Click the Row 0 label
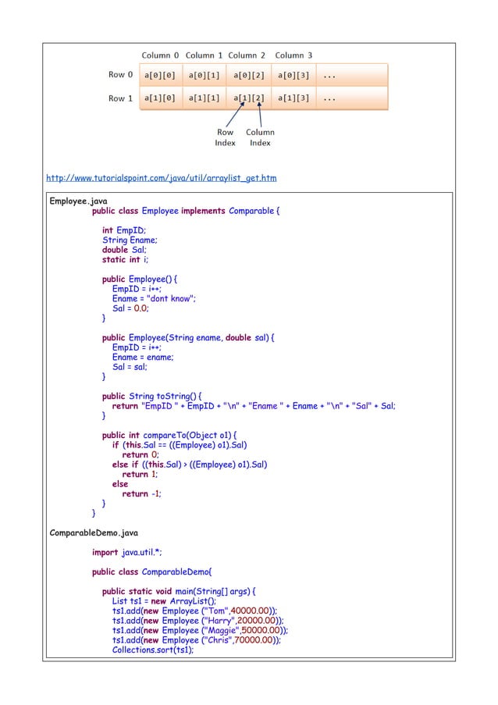Viewport: 498px width, 705px height. click(x=120, y=75)
